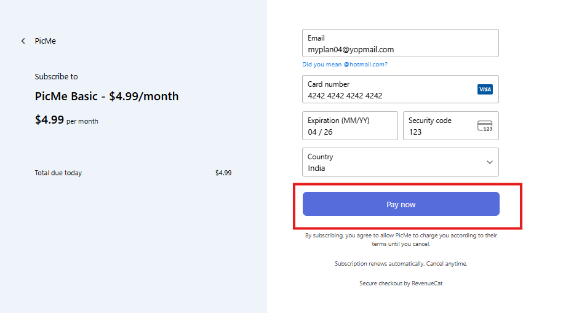
Task: Click the back arrow beside PicMe
Action: point(23,41)
